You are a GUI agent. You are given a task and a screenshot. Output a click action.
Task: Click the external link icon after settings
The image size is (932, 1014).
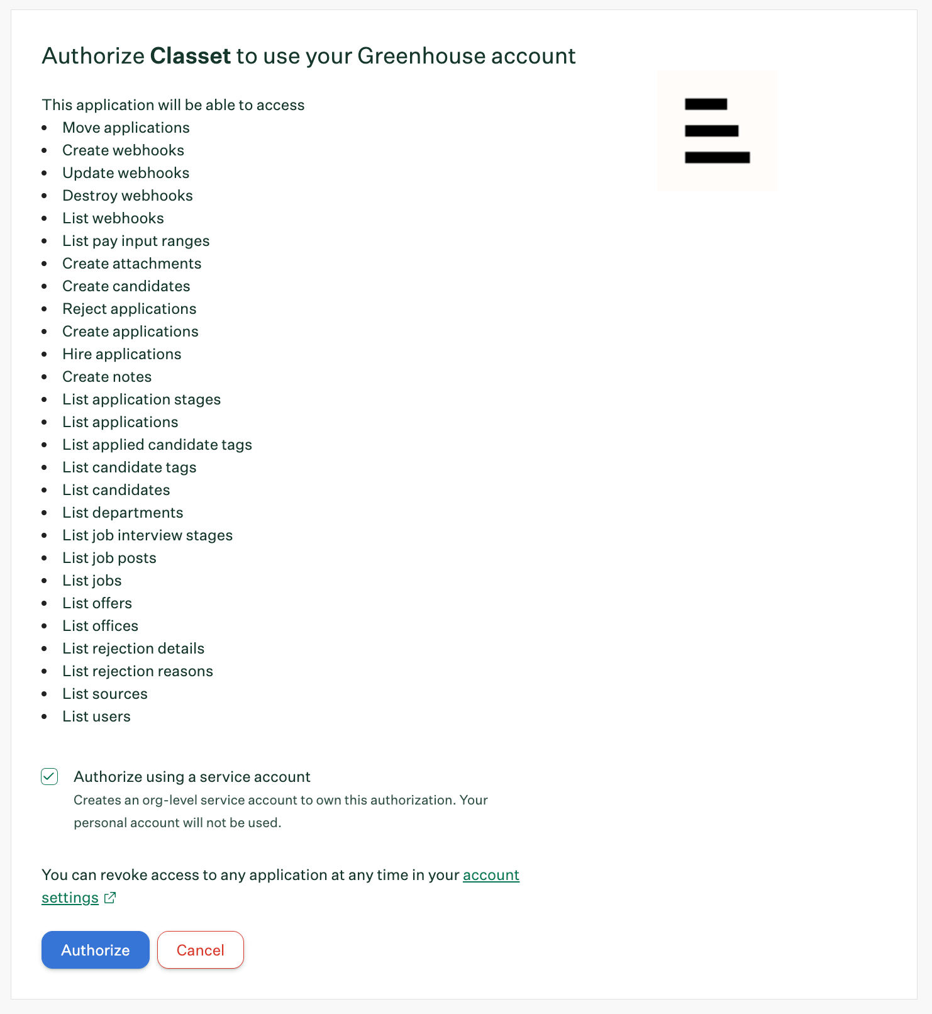point(110,898)
